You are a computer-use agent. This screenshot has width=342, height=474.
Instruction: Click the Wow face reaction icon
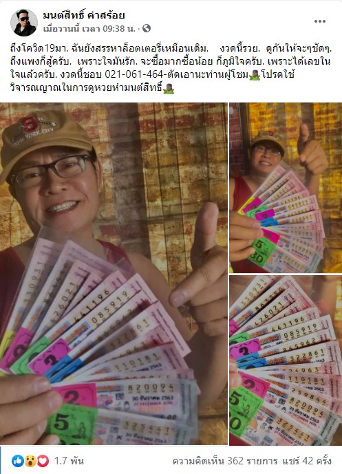(x=30, y=461)
